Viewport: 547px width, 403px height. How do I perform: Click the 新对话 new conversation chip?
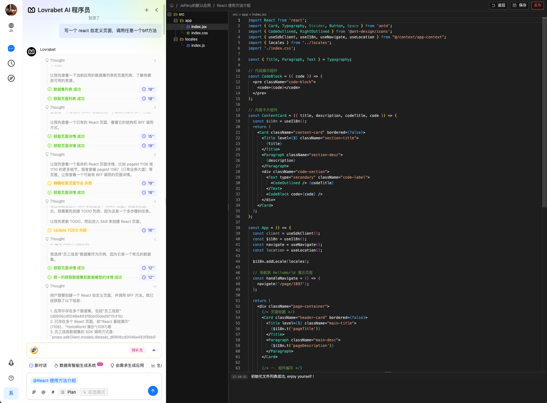point(38,365)
